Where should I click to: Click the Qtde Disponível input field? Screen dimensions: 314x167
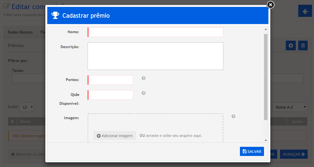pos(111,95)
